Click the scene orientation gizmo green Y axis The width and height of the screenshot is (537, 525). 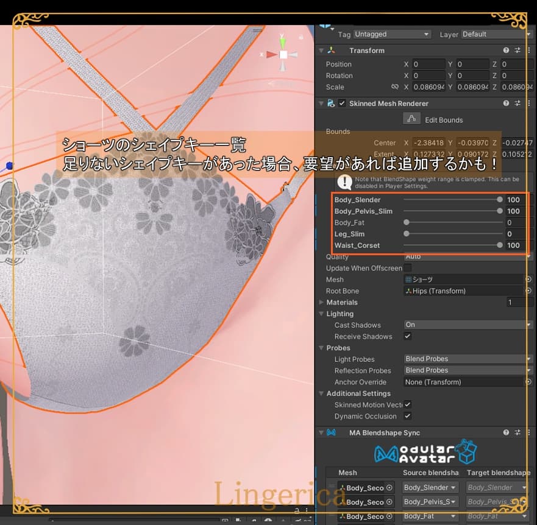pos(282,41)
